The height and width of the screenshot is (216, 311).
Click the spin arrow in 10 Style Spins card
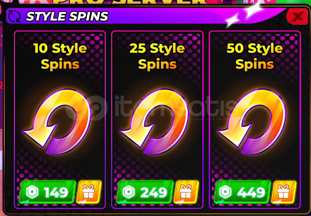(x=57, y=122)
